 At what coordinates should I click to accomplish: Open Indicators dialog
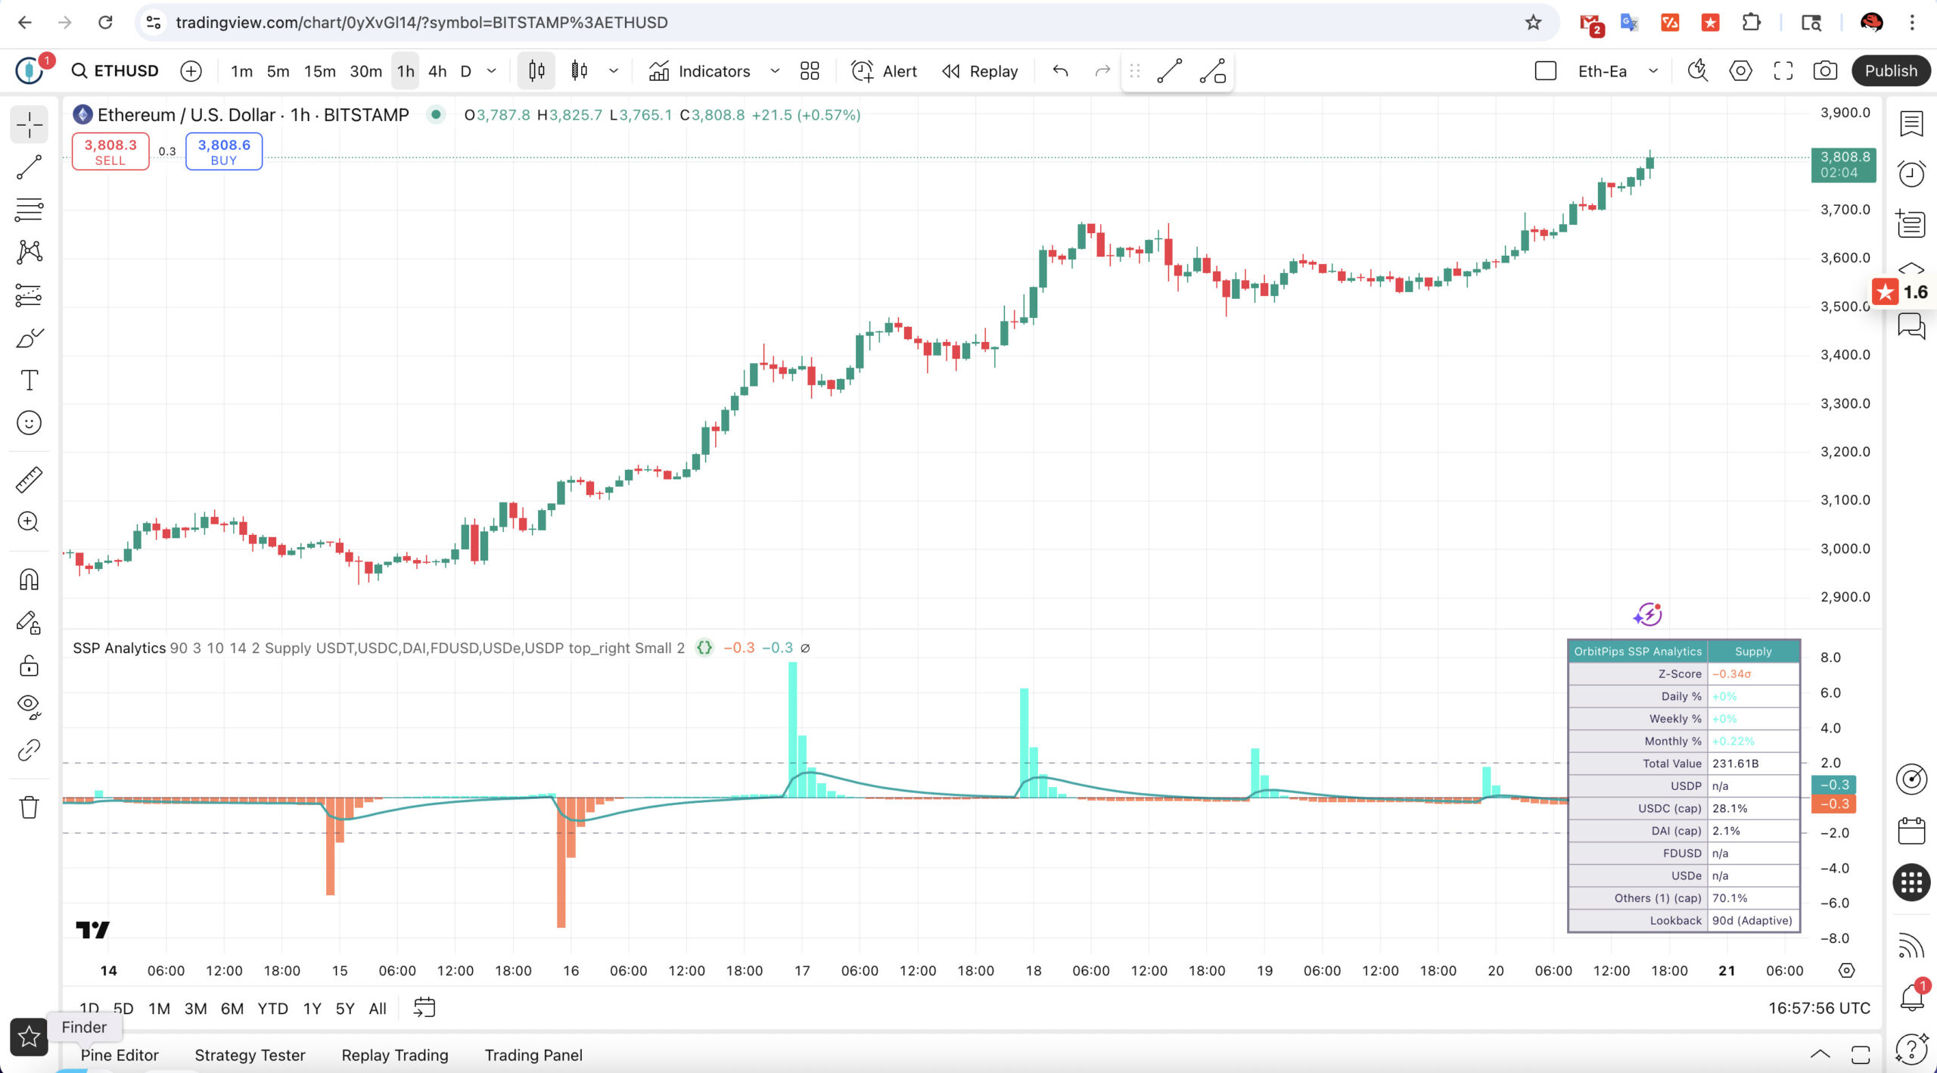[x=700, y=71]
